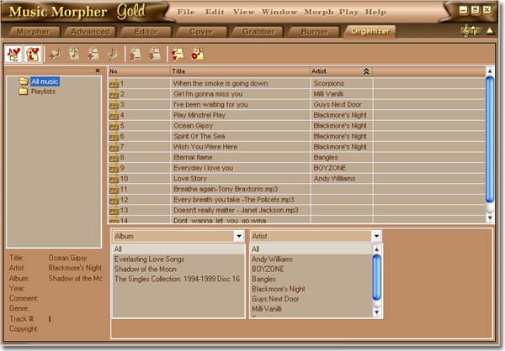Click the white up-triangle collapse icon

(x=490, y=31)
